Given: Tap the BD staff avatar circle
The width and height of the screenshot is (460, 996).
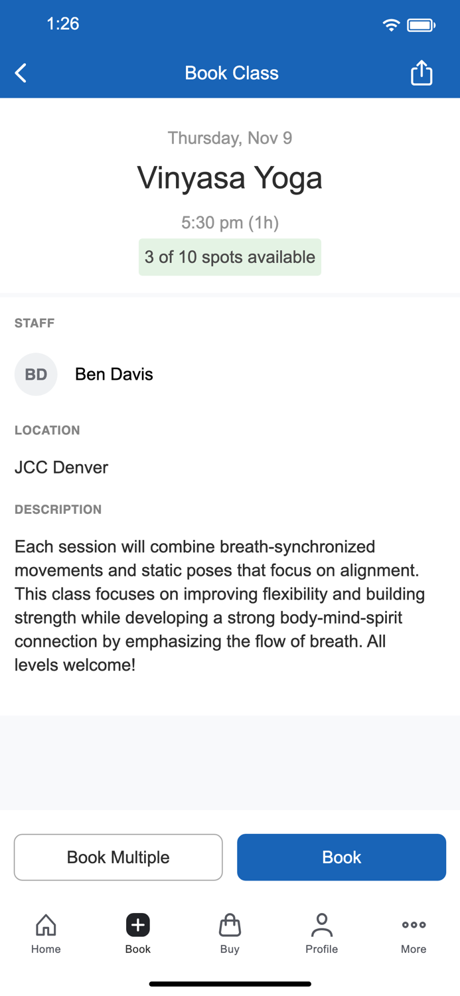Looking at the screenshot, I should click(x=36, y=374).
